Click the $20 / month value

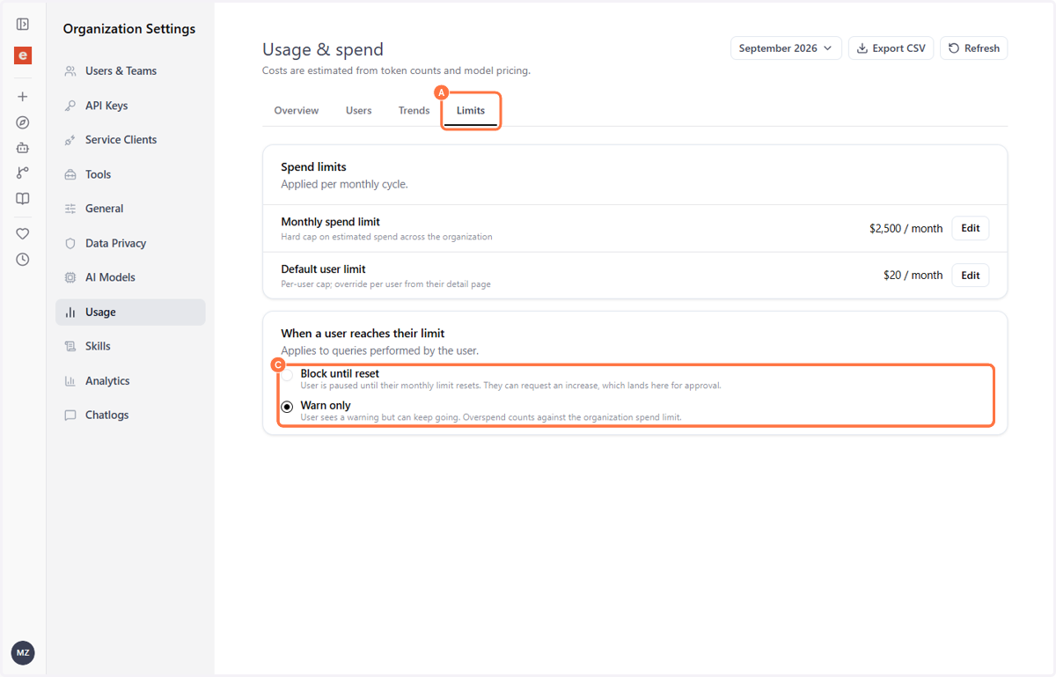(913, 276)
